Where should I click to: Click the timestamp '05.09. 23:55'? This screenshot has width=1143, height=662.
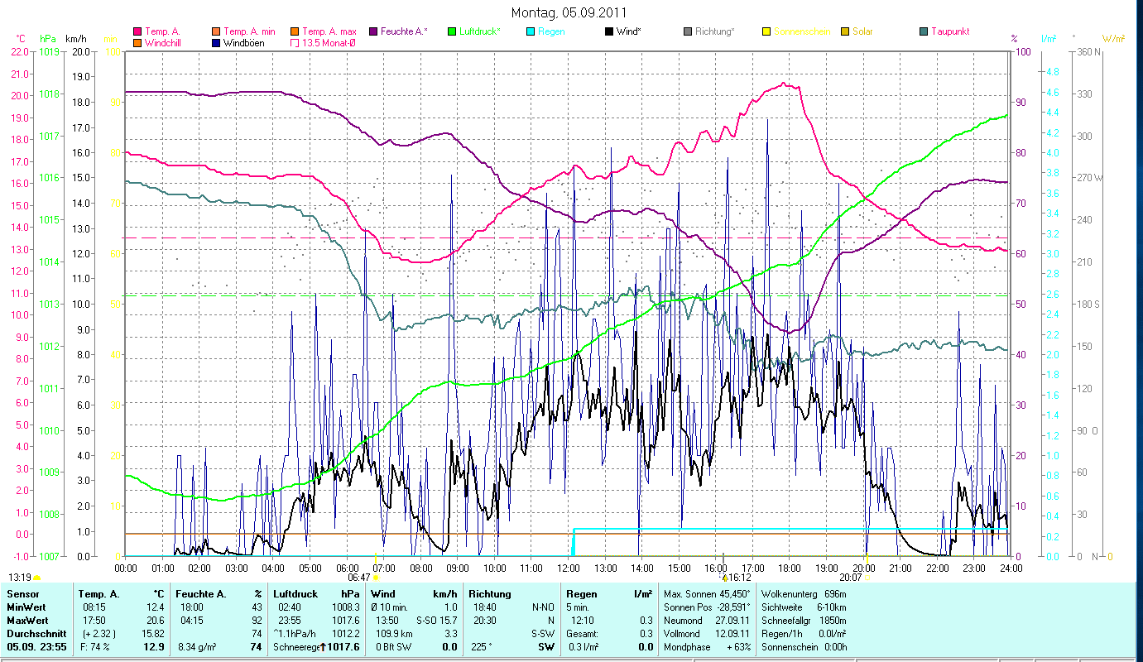pos(37,646)
